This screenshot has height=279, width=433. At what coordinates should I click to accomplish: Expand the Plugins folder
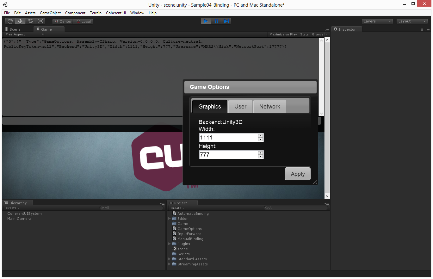point(170,244)
